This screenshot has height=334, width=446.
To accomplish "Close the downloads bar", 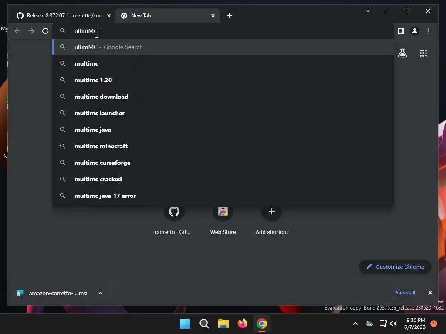I will 430,293.
